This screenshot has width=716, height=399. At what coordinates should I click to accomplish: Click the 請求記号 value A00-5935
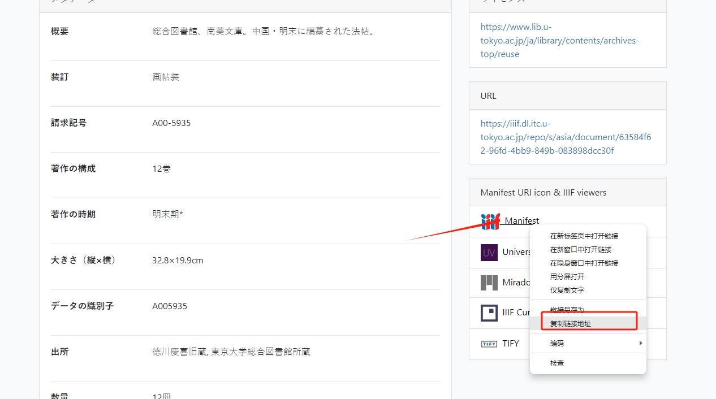(x=171, y=123)
